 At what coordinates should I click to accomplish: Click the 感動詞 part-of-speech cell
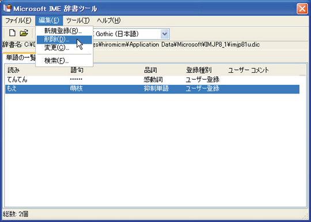[x=153, y=80]
